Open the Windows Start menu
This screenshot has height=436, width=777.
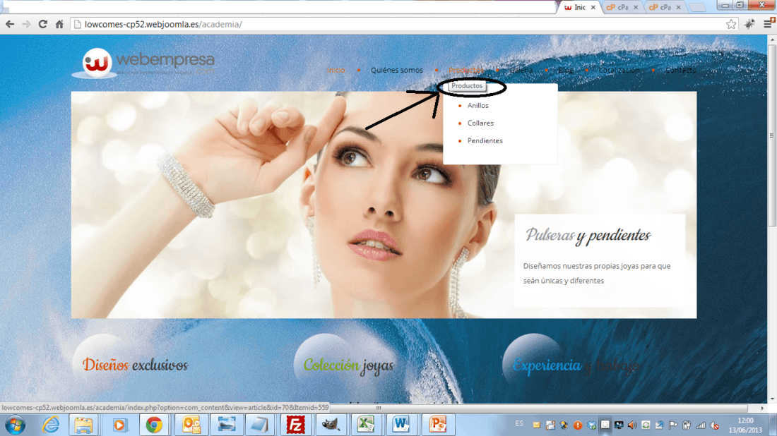click(15, 425)
